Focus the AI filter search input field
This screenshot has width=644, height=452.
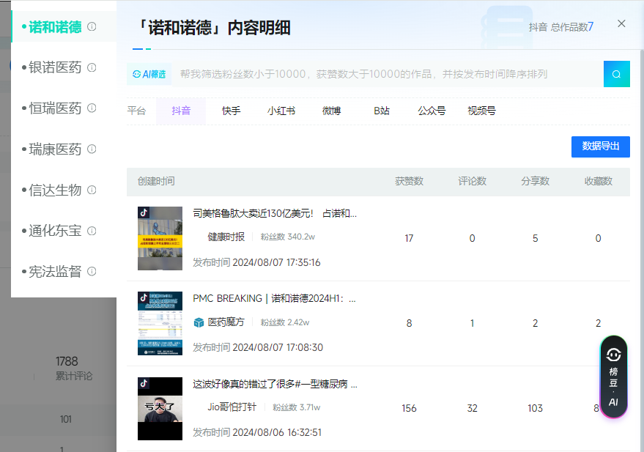[x=388, y=74]
